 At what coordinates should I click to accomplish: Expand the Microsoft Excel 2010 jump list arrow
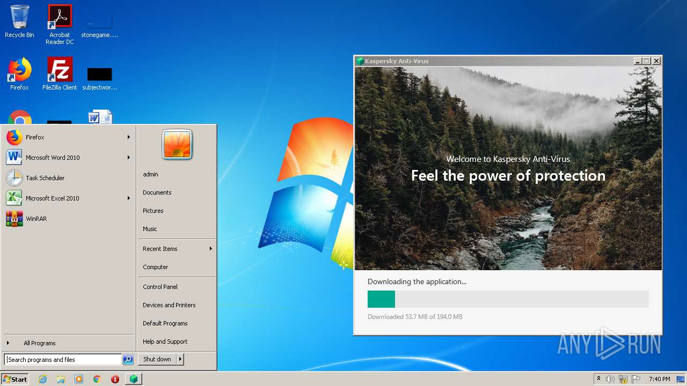point(129,198)
